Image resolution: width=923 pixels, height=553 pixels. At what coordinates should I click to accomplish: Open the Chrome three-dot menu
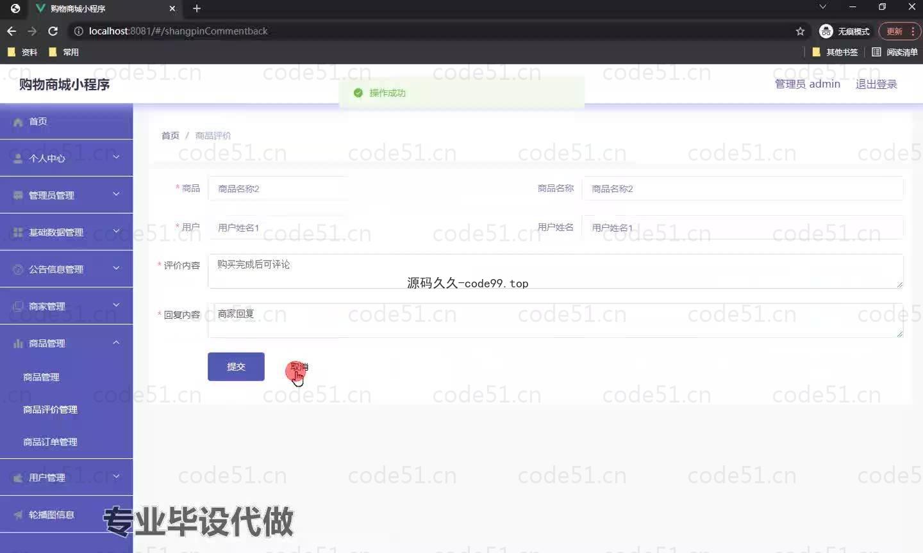tap(913, 31)
